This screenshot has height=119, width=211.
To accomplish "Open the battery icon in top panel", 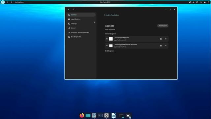I will (201, 2).
